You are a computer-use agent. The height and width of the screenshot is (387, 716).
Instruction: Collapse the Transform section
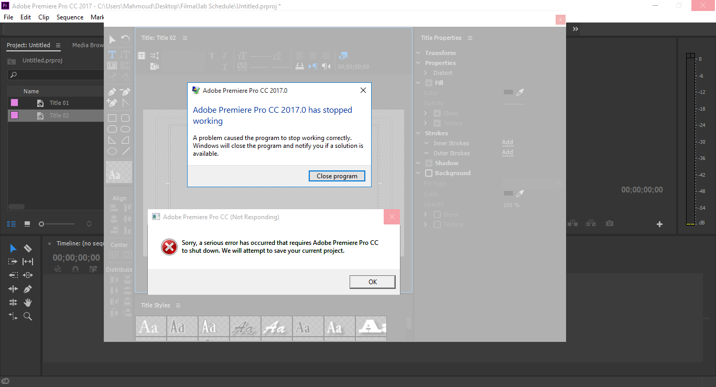point(418,53)
